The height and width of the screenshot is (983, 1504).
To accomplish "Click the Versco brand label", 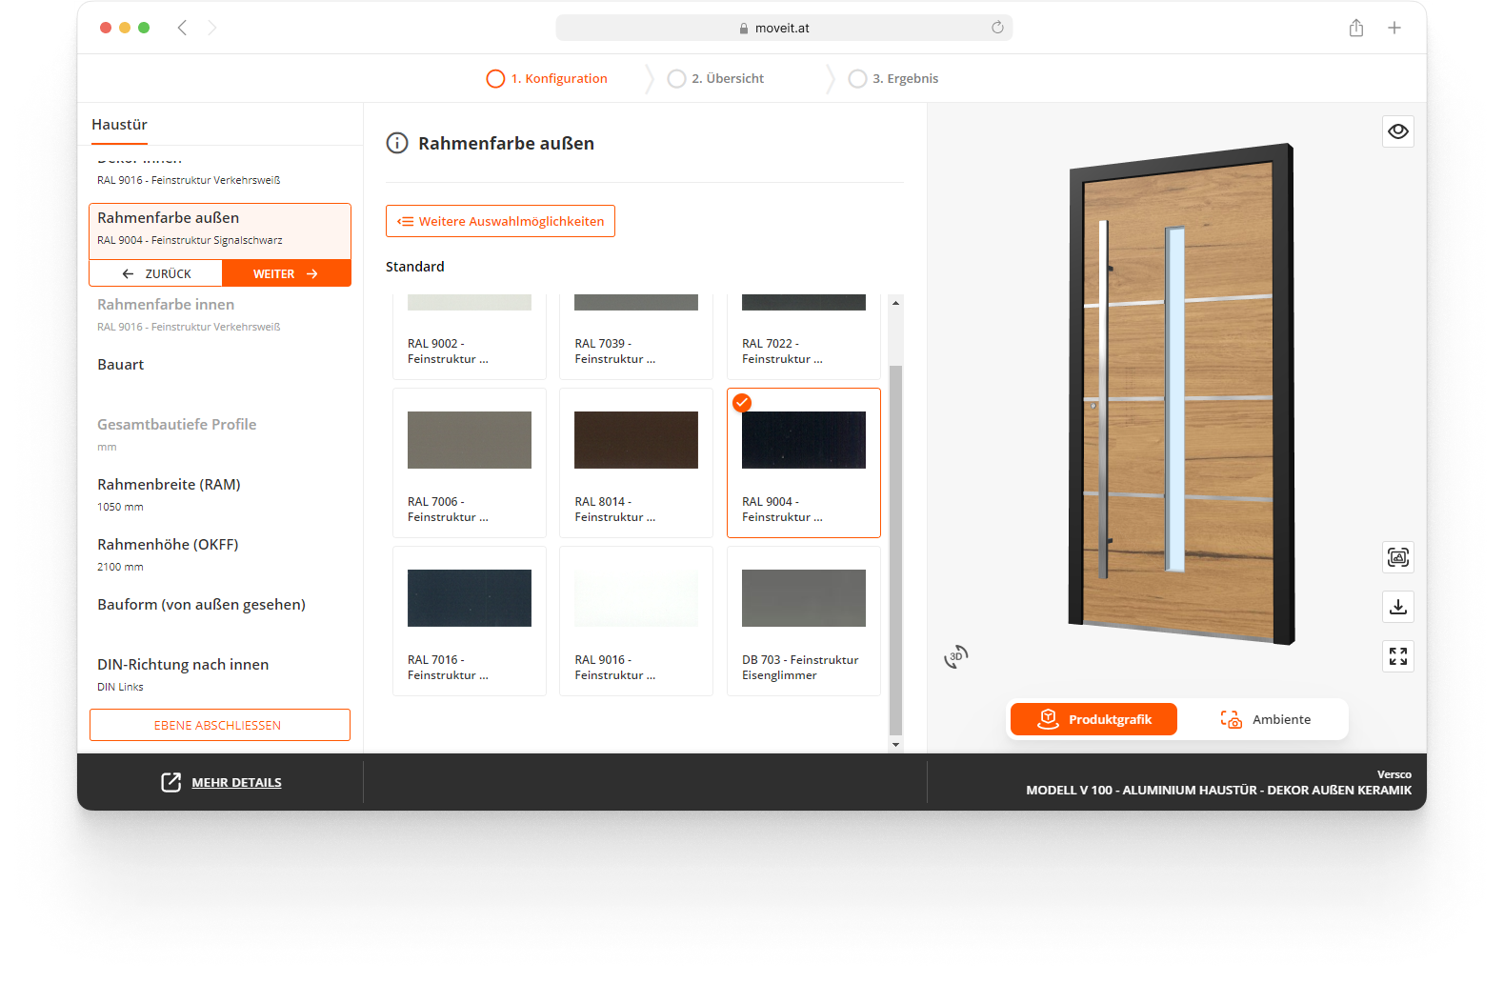I will point(1394,774).
